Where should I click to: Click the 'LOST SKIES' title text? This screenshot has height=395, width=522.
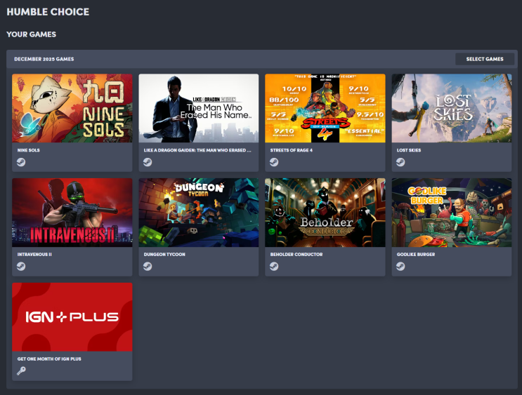click(409, 150)
